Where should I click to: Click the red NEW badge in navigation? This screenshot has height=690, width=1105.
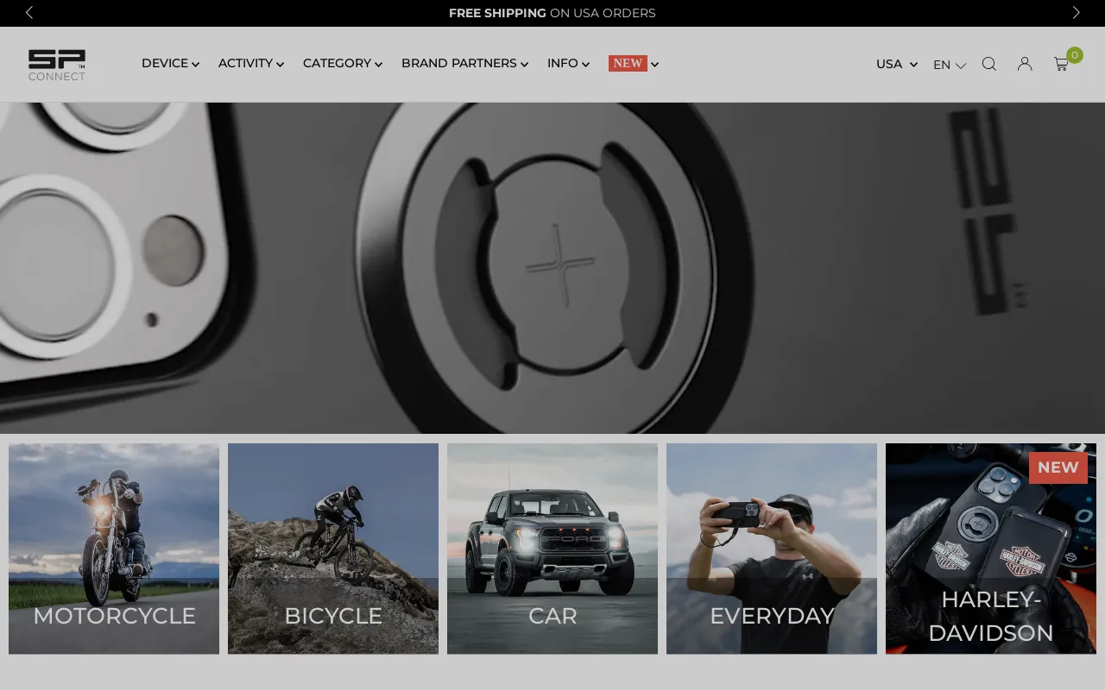(628, 63)
